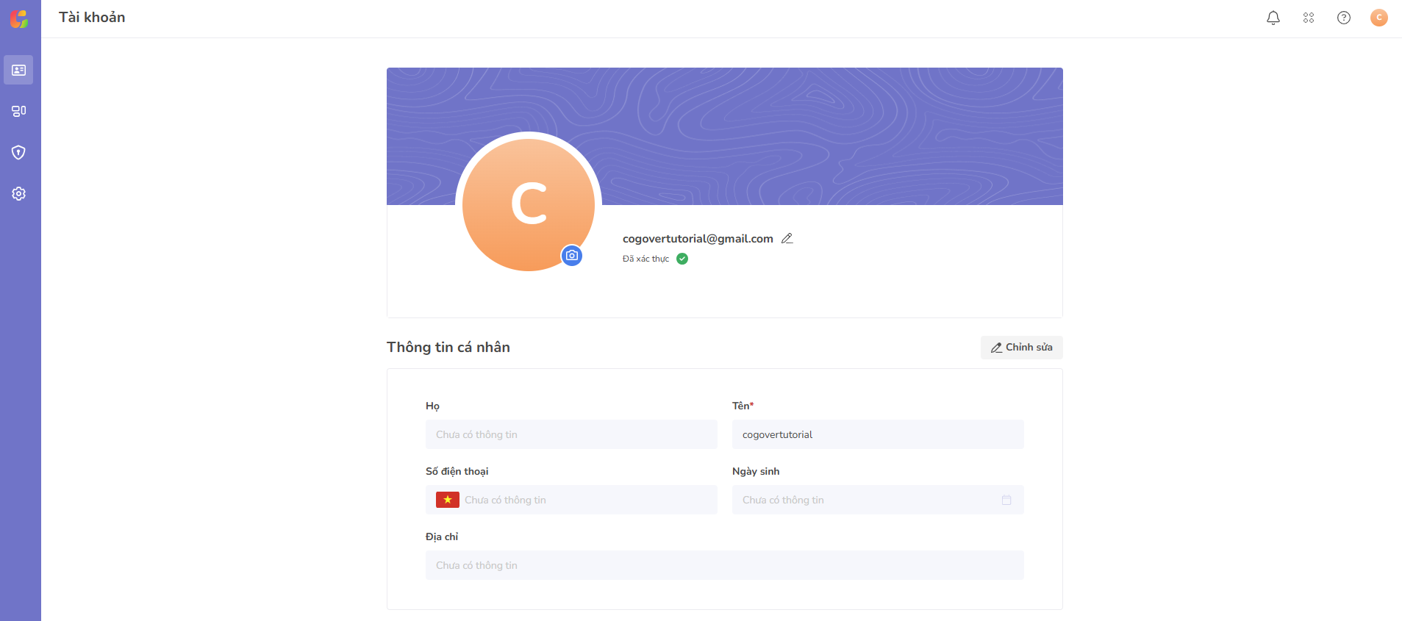Image resolution: width=1402 pixels, height=621 pixels.
Task: Click the green verified checkmark badge
Action: click(x=682, y=259)
